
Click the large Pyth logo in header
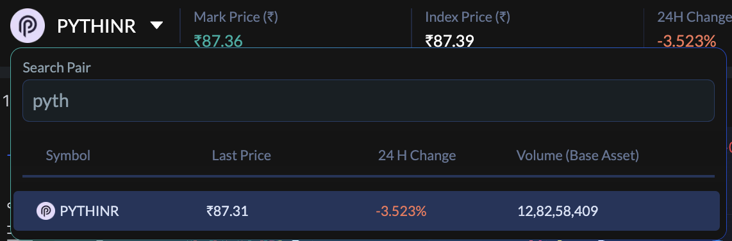[x=28, y=25]
